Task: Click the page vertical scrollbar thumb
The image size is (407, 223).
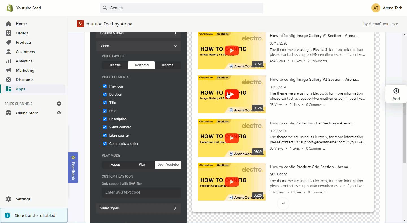Action: pyautogui.click(x=404, y=133)
